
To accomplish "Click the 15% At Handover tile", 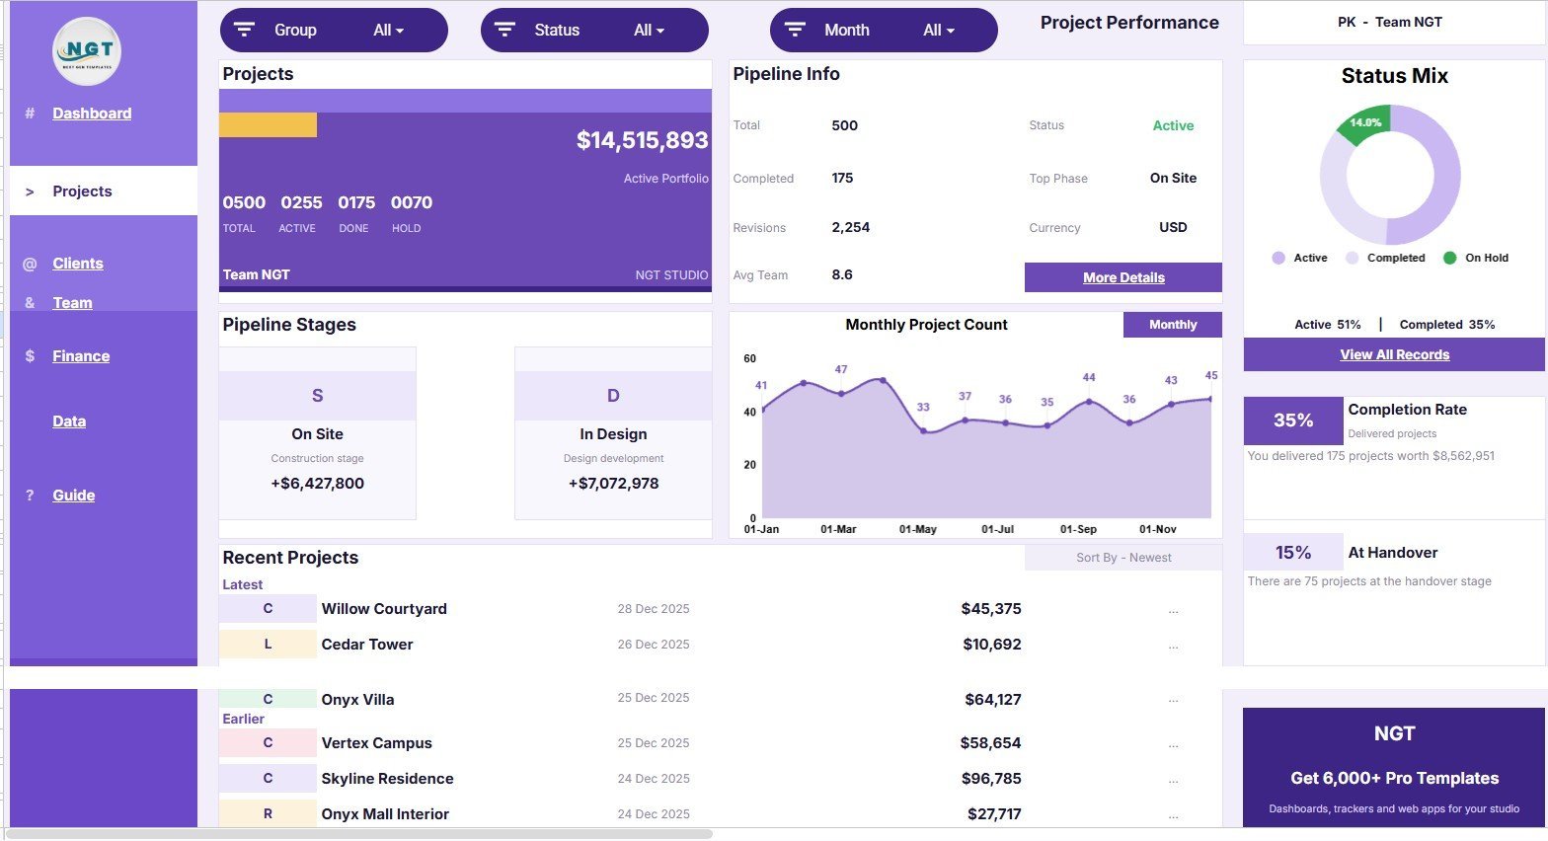I will 1293,553.
